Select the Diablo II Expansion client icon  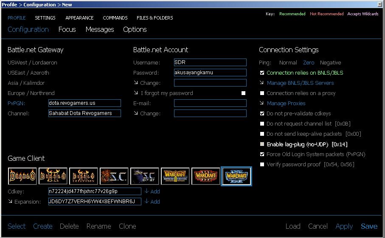click(84, 176)
